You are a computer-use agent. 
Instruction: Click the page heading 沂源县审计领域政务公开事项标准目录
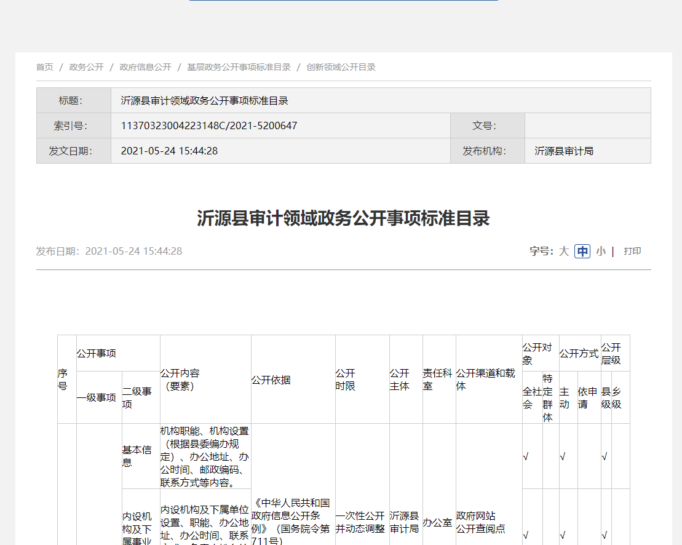coord(343,218)
